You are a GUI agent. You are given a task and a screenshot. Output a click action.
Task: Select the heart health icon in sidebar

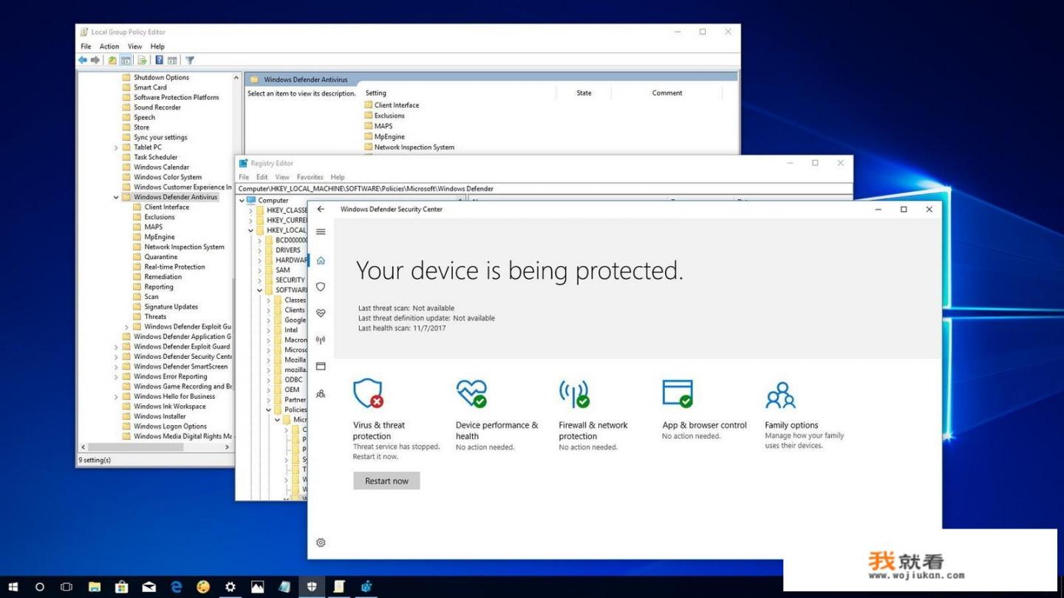coord(321,313)
